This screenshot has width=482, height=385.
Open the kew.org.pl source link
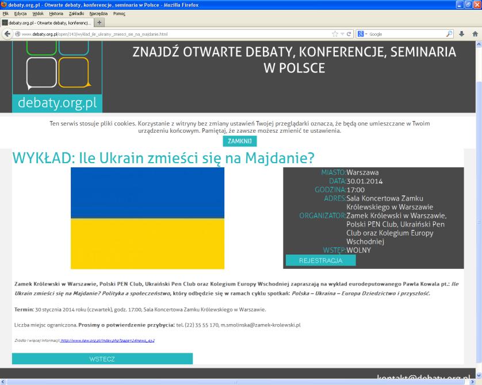[x=108, y=340]
